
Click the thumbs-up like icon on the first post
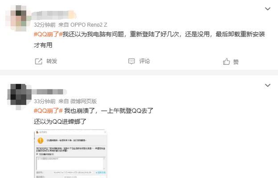coord(226,61)
